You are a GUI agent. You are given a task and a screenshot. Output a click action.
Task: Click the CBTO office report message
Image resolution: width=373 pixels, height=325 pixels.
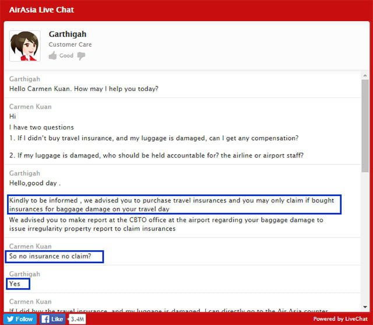coord(166,224)
